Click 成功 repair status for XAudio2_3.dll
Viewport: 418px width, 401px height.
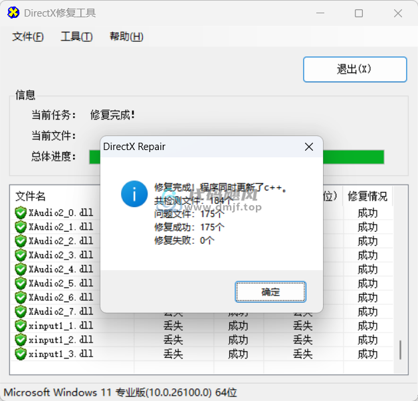pyautogui.click(x=367, y=256)
